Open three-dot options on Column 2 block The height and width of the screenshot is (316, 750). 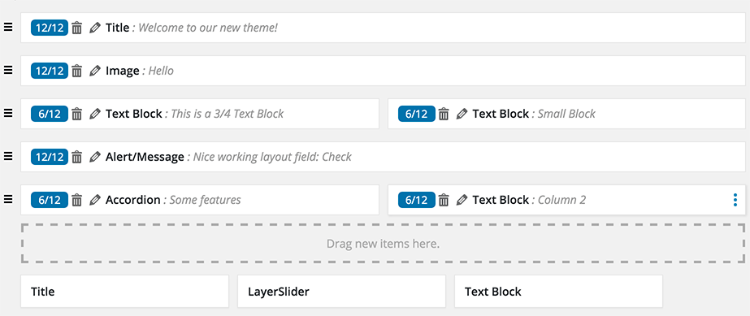tap(735, 200)
